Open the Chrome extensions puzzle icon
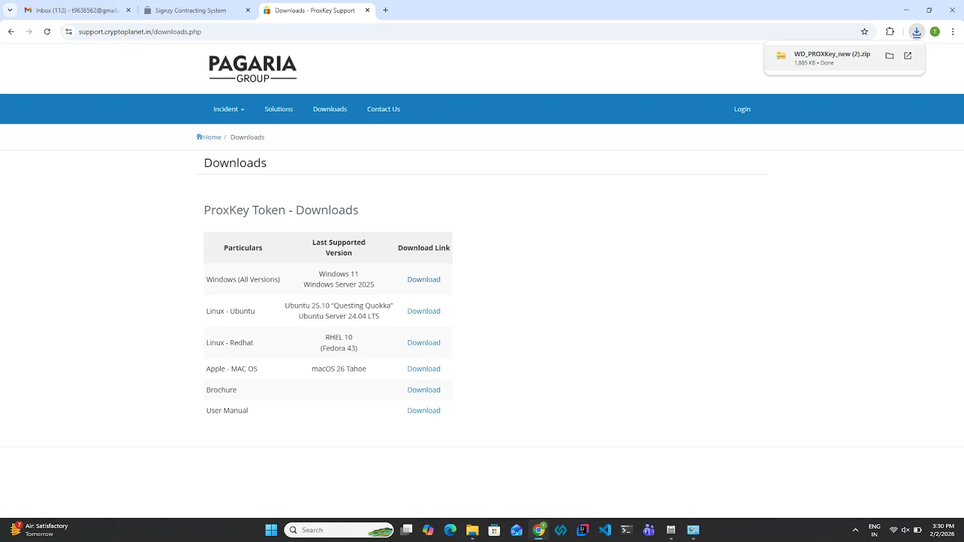964x542 pixels. coord(890,32)
